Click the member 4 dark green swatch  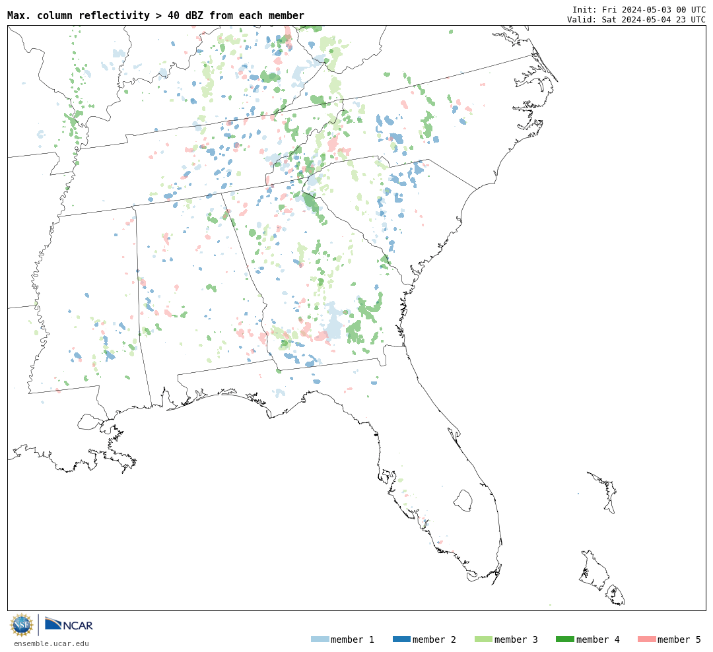pos(565,639)
